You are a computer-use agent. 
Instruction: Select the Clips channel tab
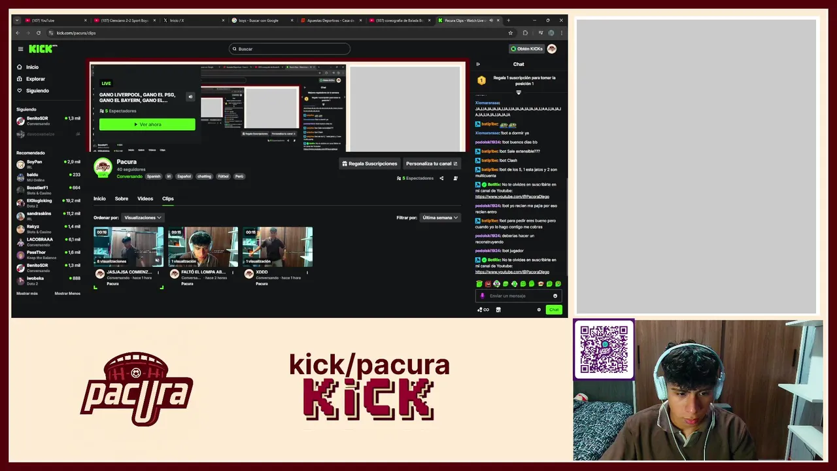(x=168, y=198)
